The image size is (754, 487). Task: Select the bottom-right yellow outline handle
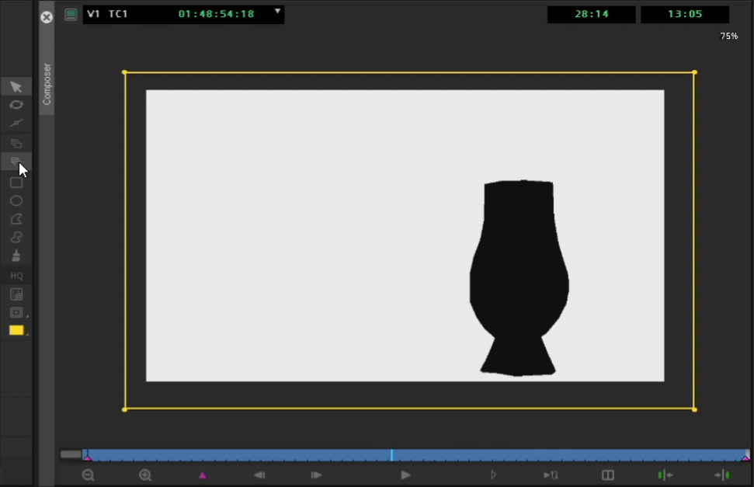[x=694, y=409]
